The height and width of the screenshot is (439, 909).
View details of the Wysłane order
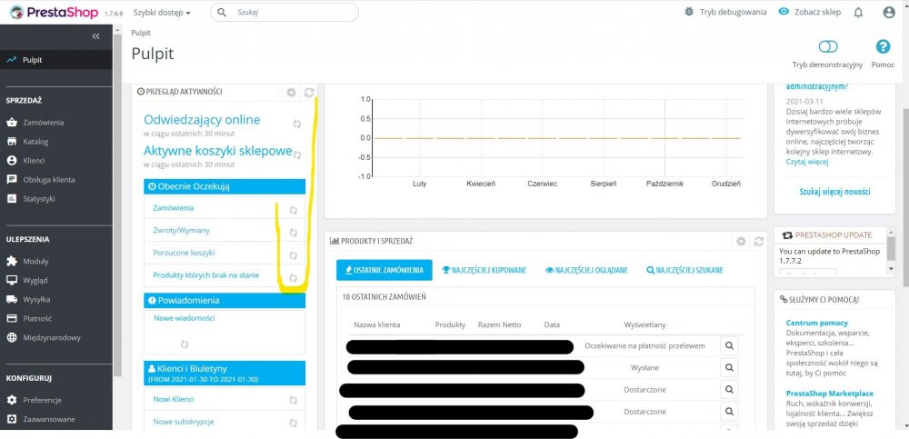click(729, 368)
